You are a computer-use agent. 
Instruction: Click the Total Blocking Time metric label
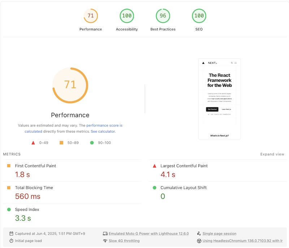34,188
